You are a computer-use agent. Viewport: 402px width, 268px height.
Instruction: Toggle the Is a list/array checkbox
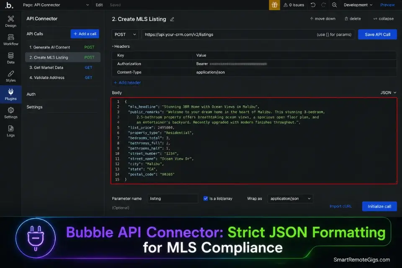pos(205,198)
